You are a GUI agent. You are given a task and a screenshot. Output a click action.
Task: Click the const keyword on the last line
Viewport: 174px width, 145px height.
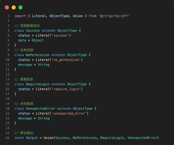pyautogui.click(x=19, y=138)
